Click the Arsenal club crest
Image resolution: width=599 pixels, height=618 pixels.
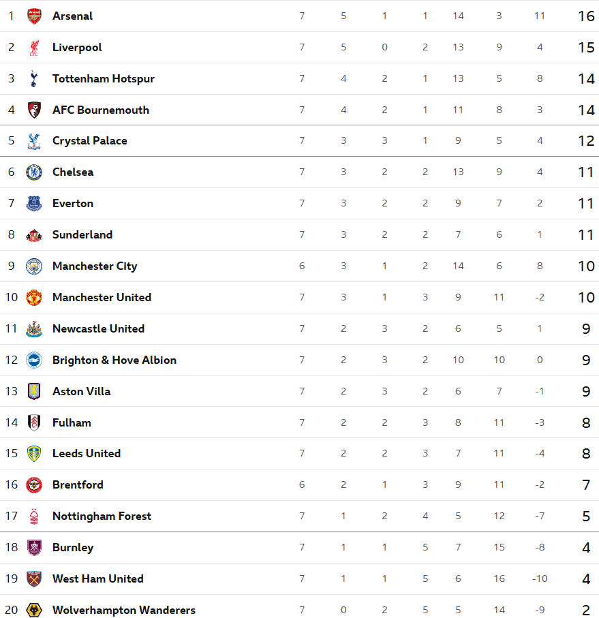(x=34, y=16)
